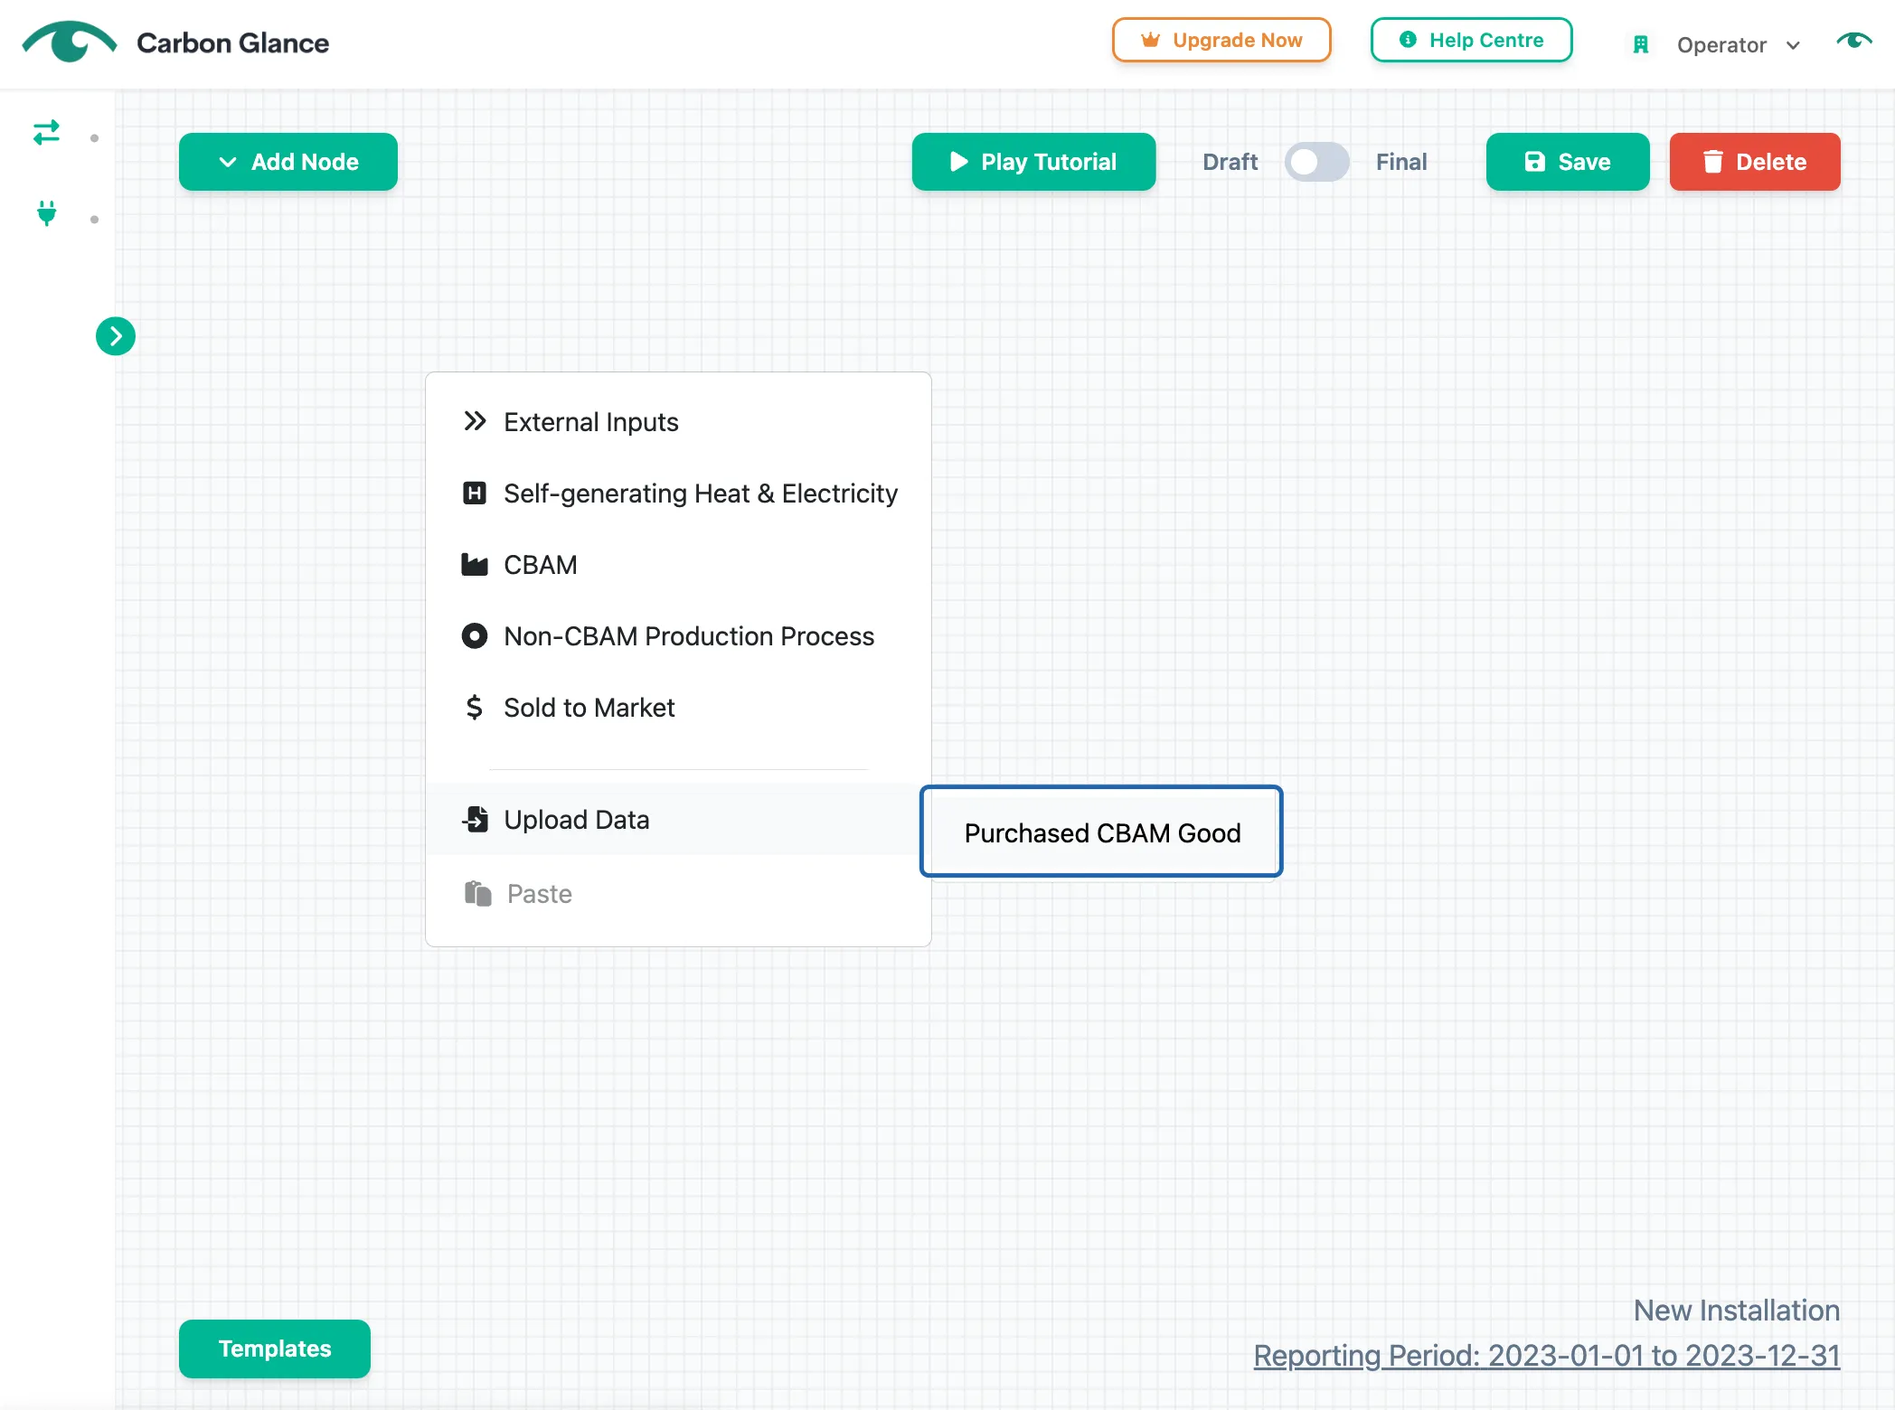Select Purchased CBAM Good submenu item

coord(1101,832)
